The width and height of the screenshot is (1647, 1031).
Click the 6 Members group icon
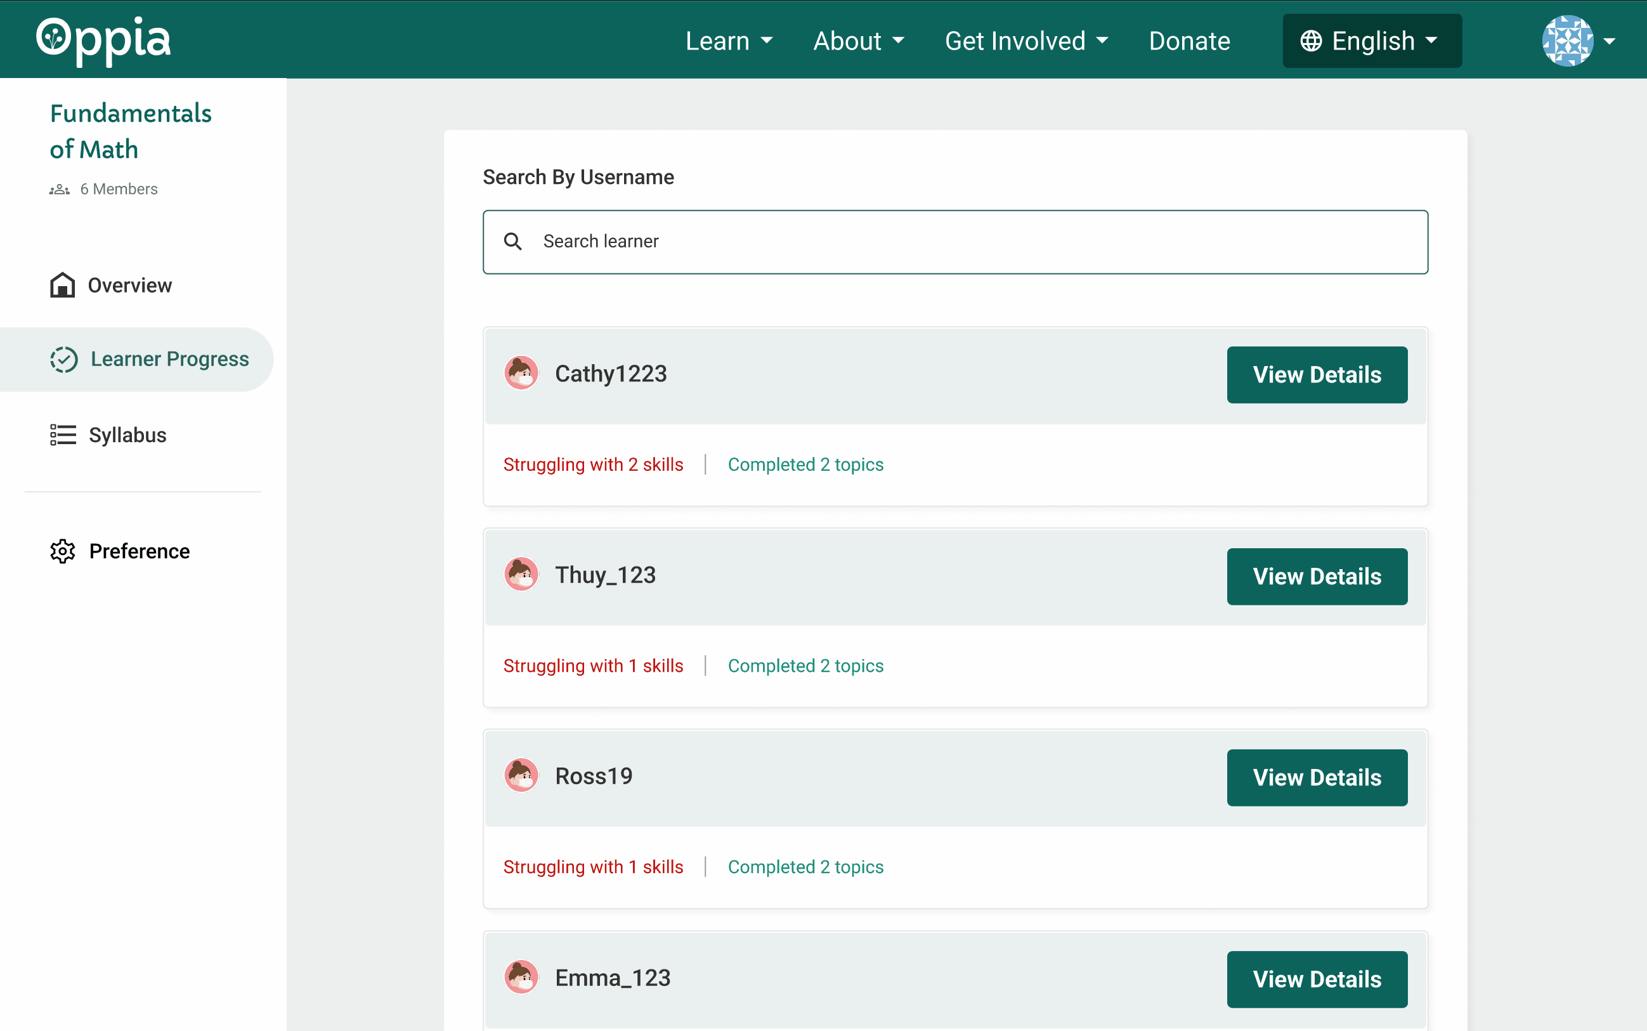pos(59,190)
